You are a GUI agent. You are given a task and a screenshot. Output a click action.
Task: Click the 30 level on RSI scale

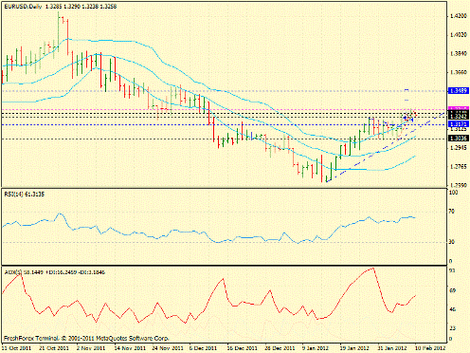point(452,242)
